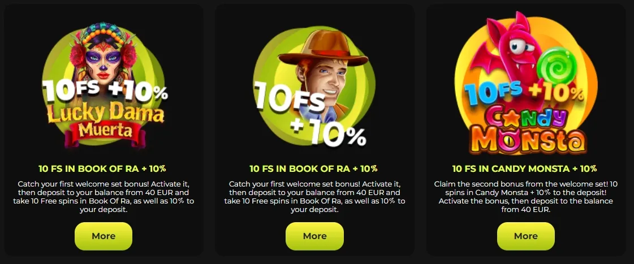This screenshot has width=634, height=264.
Task: Click the red Muerta ribbon banner
Action: pyautogui.click(x=105, y=131)
